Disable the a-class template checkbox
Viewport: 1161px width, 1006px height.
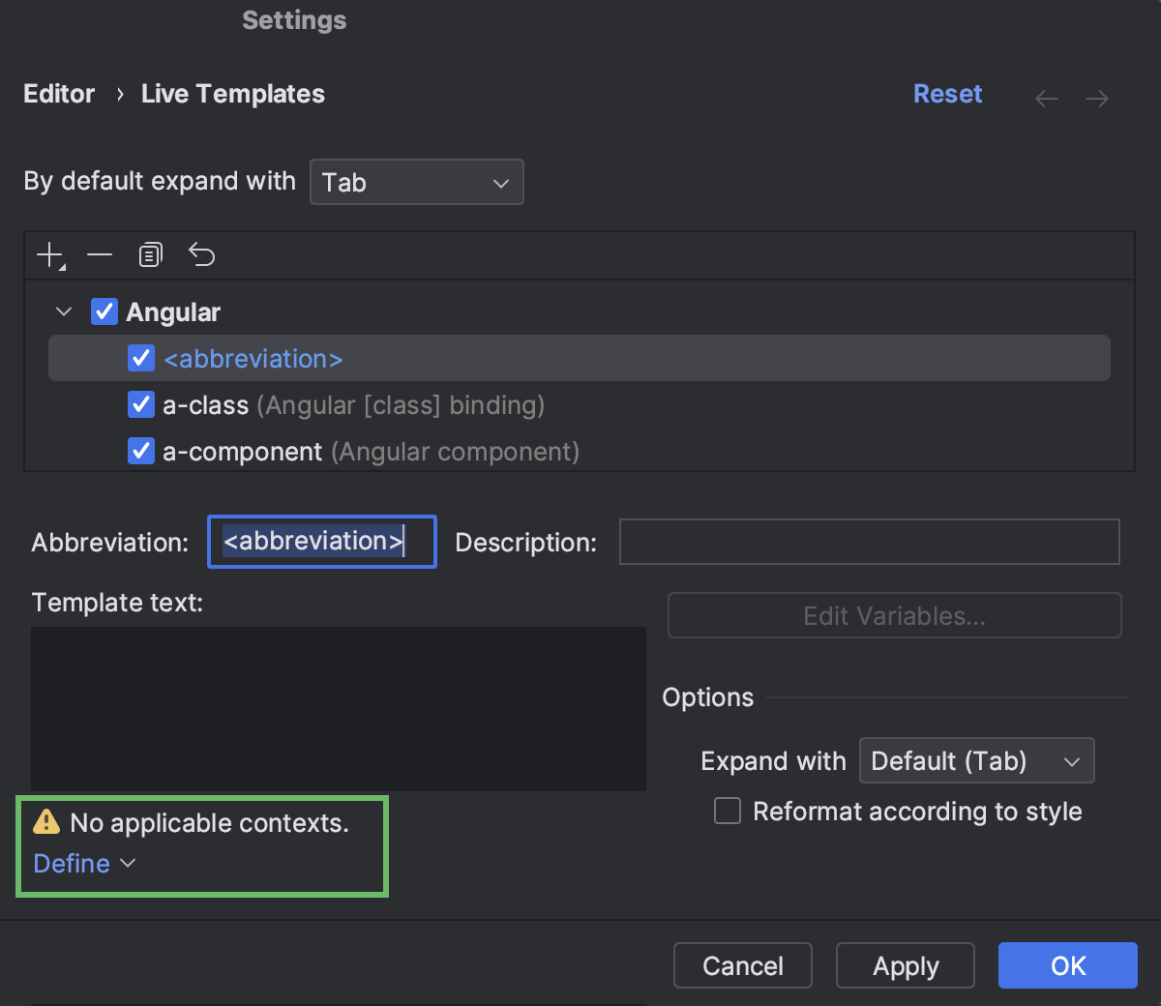click(141, 404)
